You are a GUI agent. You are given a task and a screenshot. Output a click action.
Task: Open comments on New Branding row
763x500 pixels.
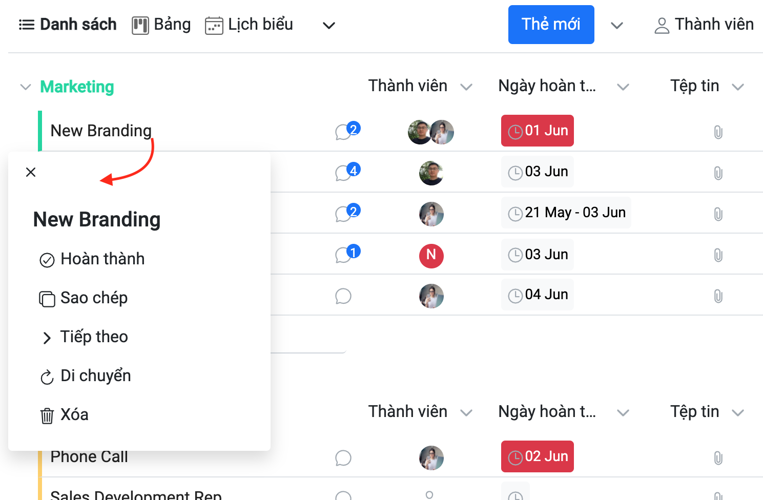pyautogui.click(x=347, y=131)
